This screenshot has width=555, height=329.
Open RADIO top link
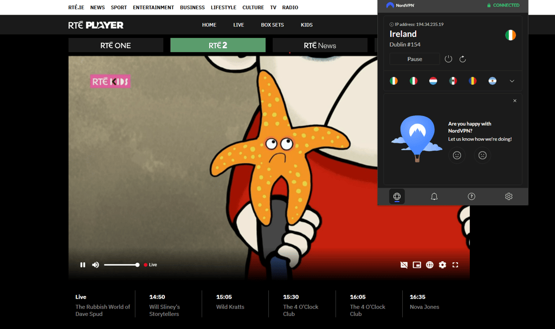(291, 8)
